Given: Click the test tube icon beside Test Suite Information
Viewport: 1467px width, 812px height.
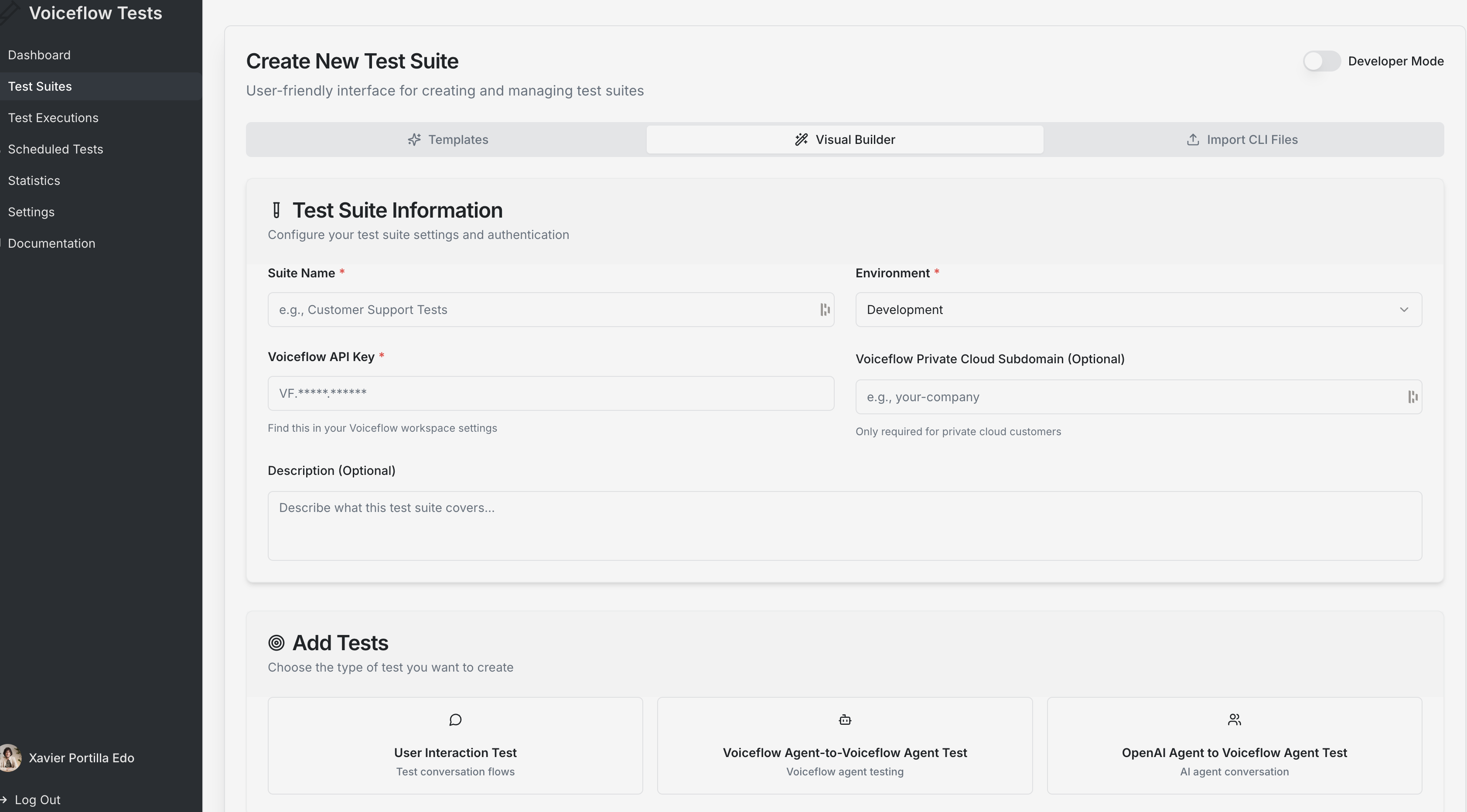Looking at the screenshot, I should [x=276, y=210].
